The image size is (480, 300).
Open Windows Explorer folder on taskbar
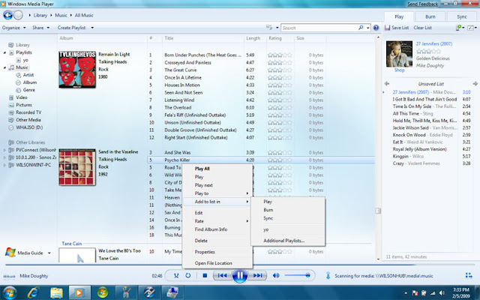pyautogui.click(x=56, y=293)
